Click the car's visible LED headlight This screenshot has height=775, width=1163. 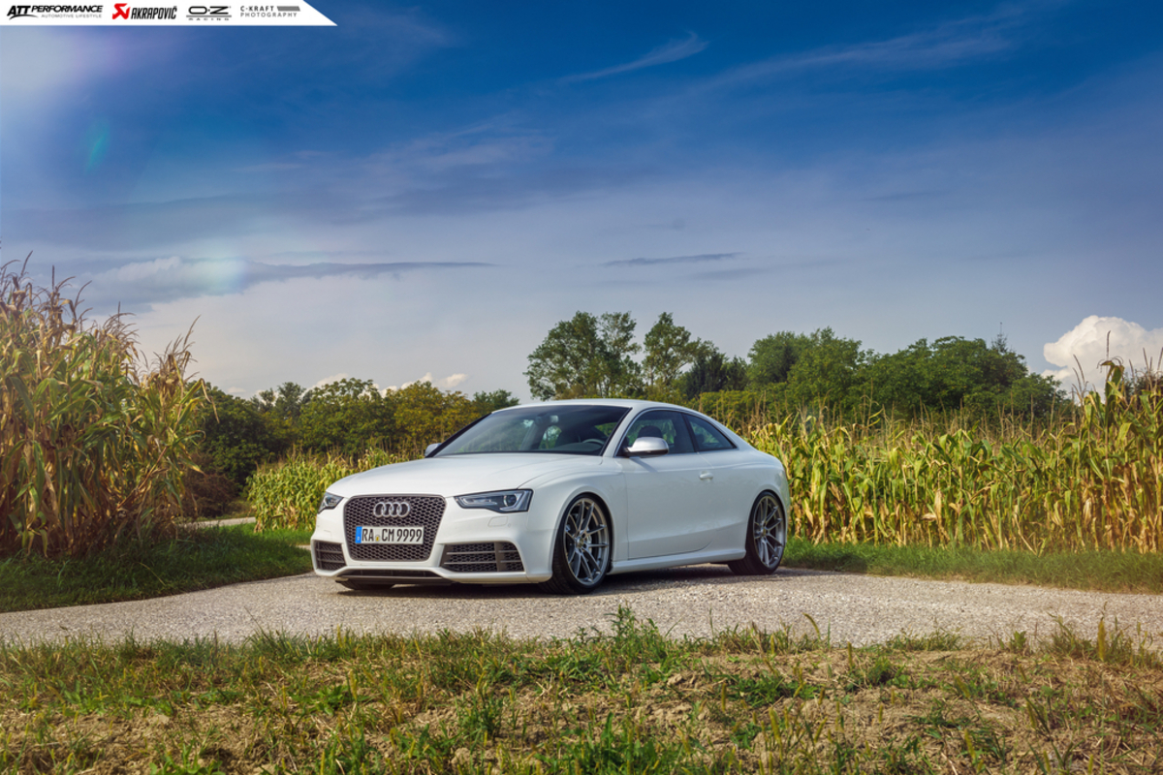496,500
